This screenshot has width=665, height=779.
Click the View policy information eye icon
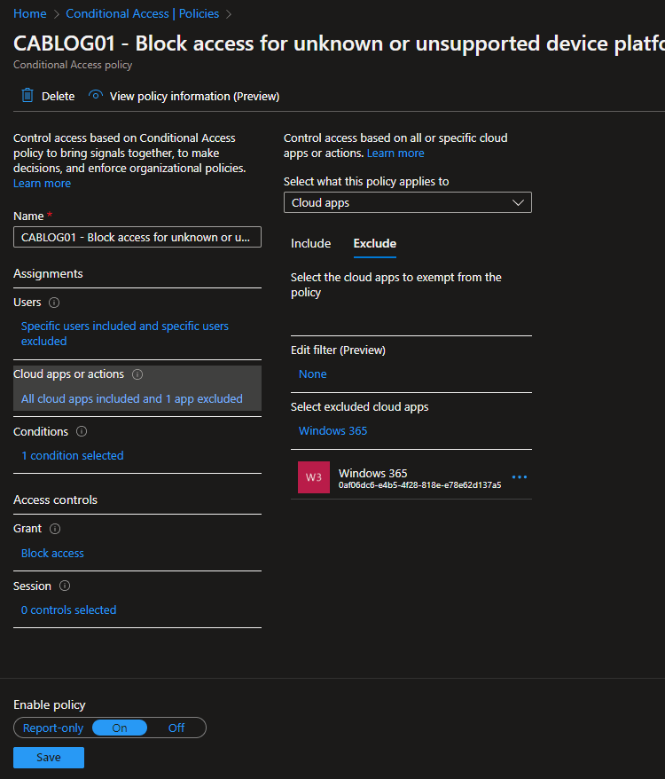click(96, 96)
